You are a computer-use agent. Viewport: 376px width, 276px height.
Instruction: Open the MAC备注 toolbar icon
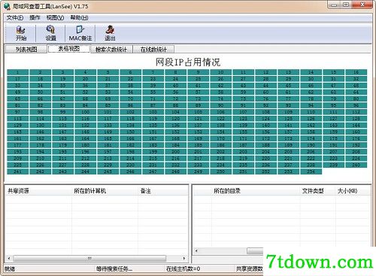point(80,33)
